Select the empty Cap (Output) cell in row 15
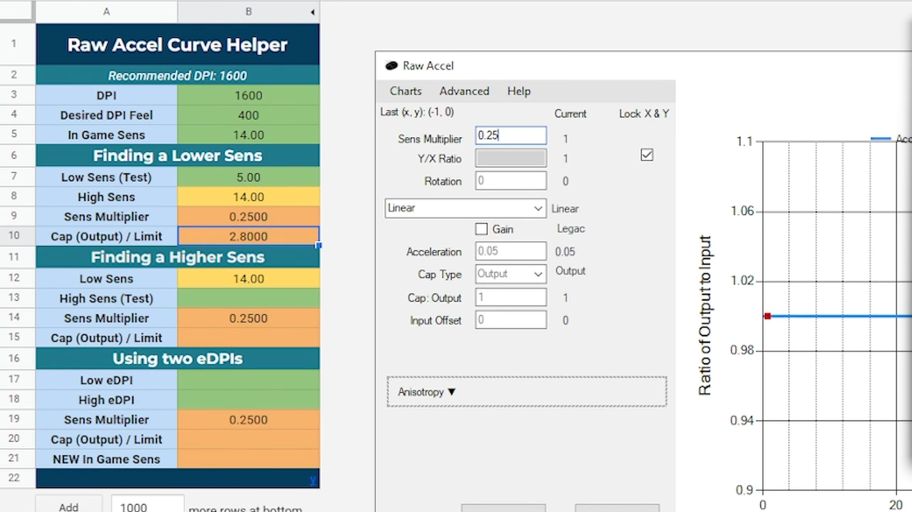Screen dimensions: 912x512 coord(248,338)
